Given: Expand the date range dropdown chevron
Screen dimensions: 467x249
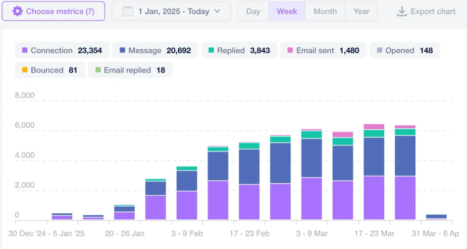Looking at the screenshot, I should click(218, 11).
